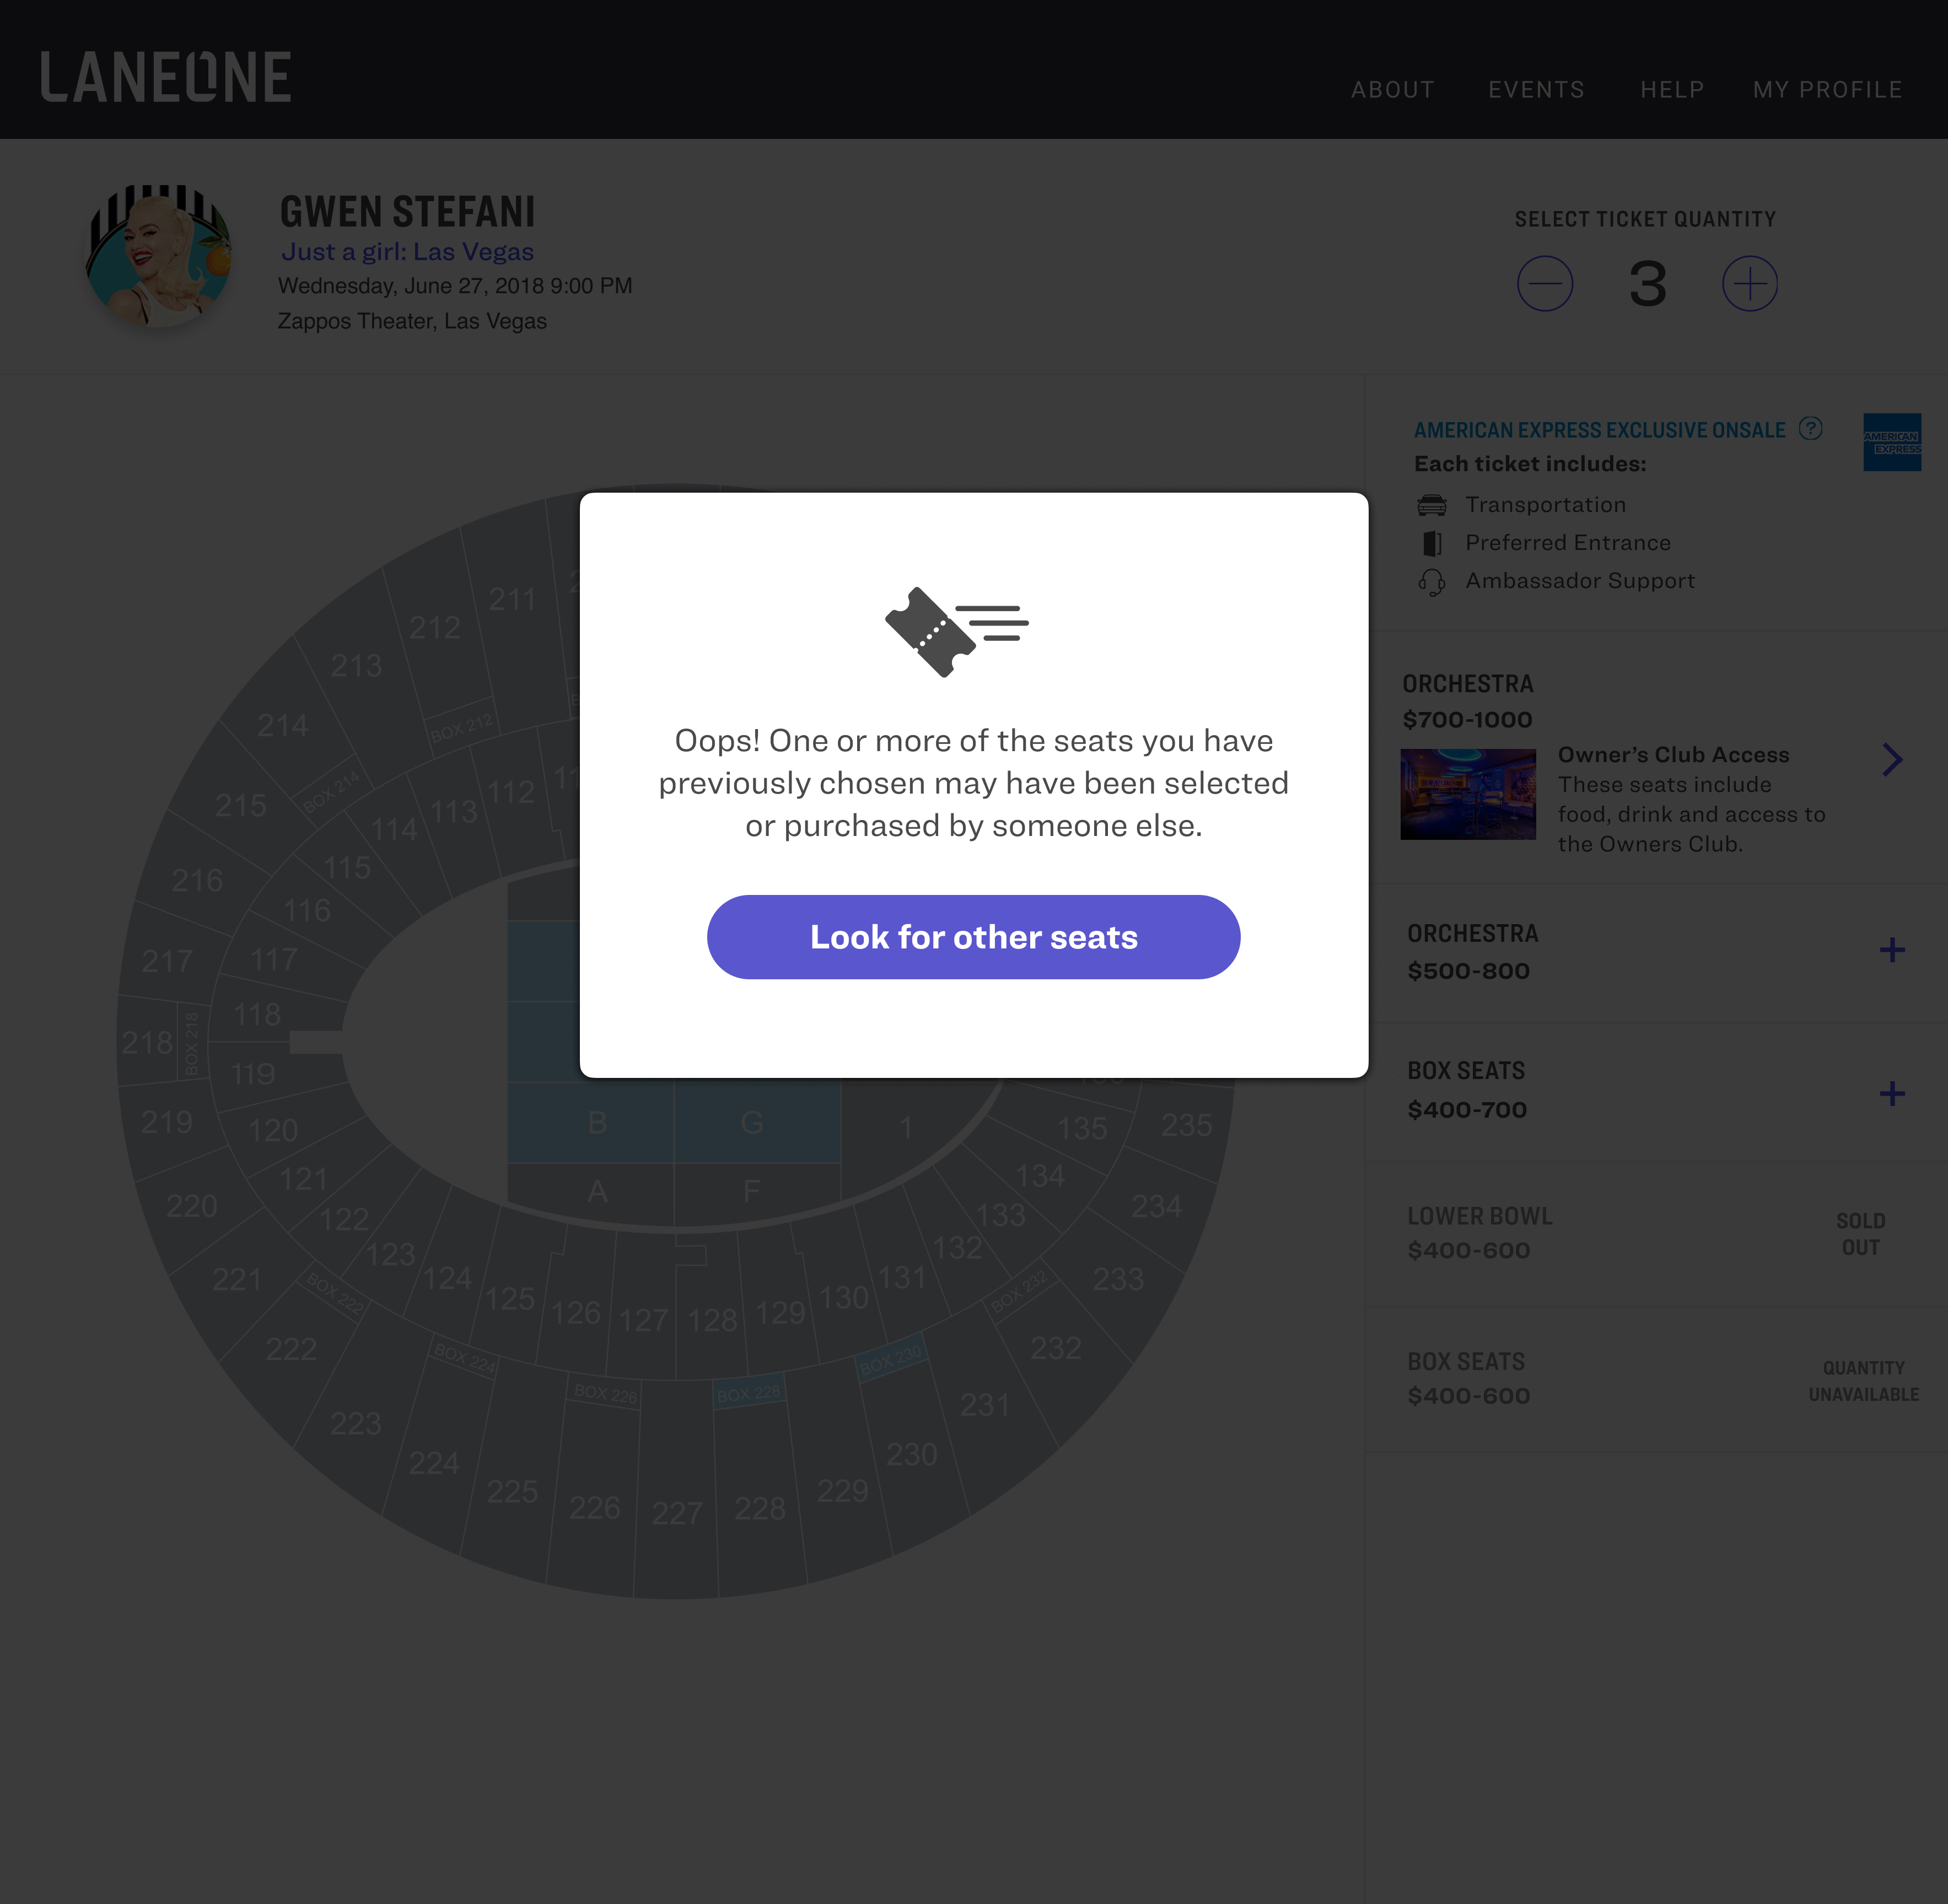Click the Transportation car icon
The image size is (1948, 1904).
pyautogui.click(x=1431, y=505)
